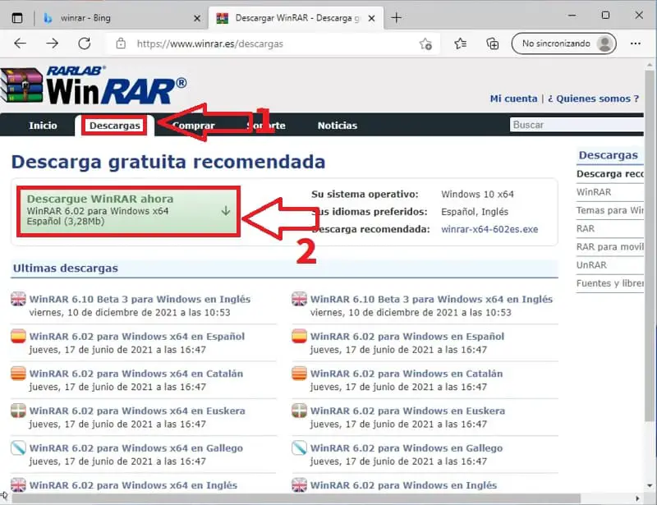The image size is (657, 505).
Task: Open the 'Mi cuenta' link
Action: click(x=513, y=99)
